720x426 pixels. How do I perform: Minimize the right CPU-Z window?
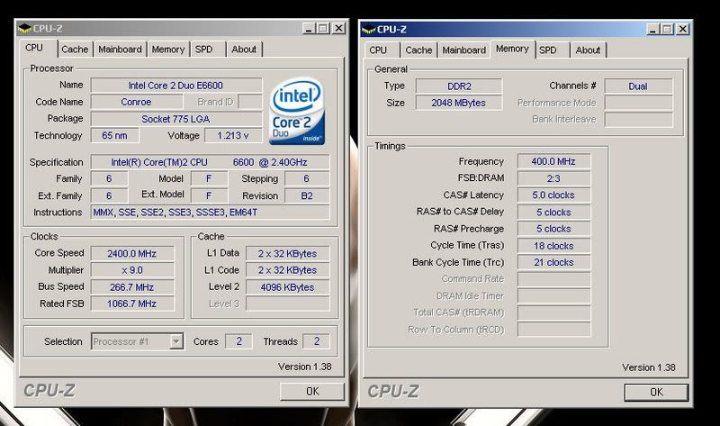[x=653, y=30]
